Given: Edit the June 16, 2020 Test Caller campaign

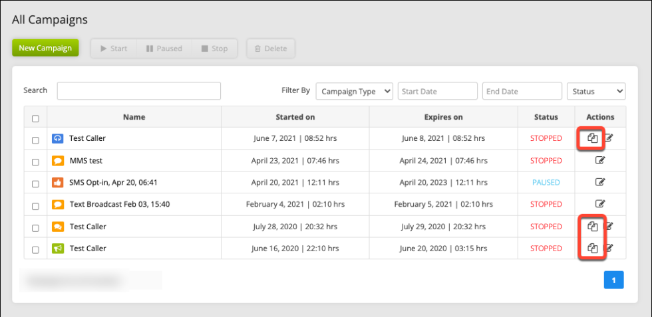Looking at the screenshot, I should click(x=609, y=249).
